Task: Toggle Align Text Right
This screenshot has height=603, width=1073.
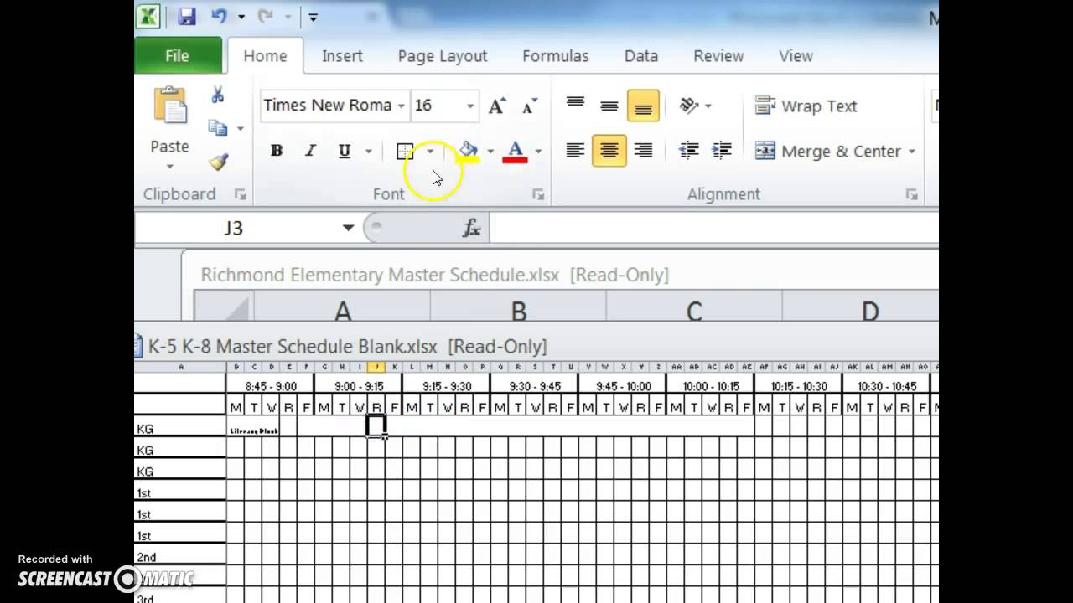Action: [643, 151]
